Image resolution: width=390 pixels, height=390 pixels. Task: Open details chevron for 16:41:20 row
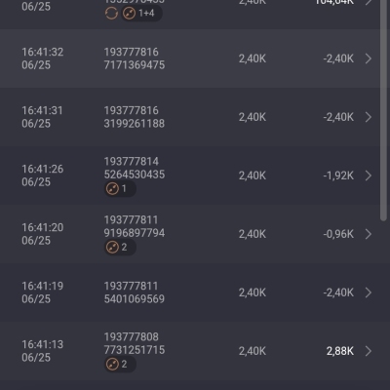[x=369, y=234]
